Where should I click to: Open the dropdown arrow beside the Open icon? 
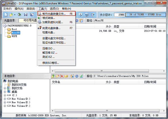coord(15,15)
